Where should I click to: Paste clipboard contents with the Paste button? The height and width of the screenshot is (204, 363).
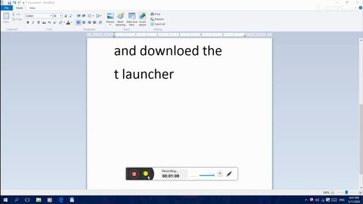coord(6,18)
